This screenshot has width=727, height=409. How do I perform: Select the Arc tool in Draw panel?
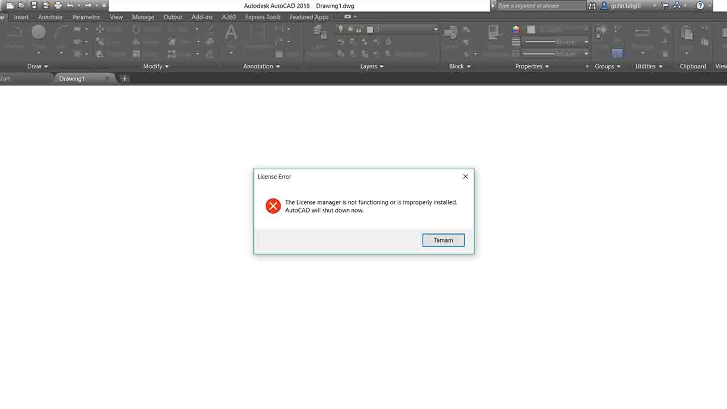(61, 32)
